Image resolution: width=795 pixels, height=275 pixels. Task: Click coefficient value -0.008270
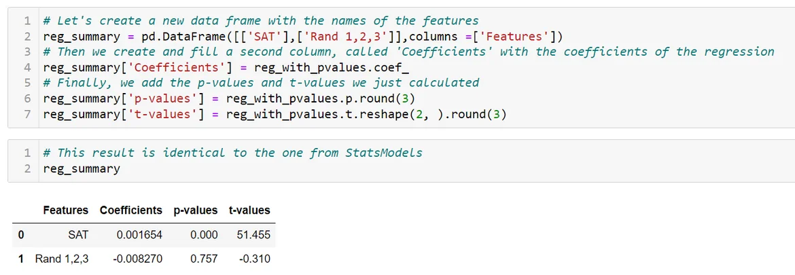coord(138,259)
